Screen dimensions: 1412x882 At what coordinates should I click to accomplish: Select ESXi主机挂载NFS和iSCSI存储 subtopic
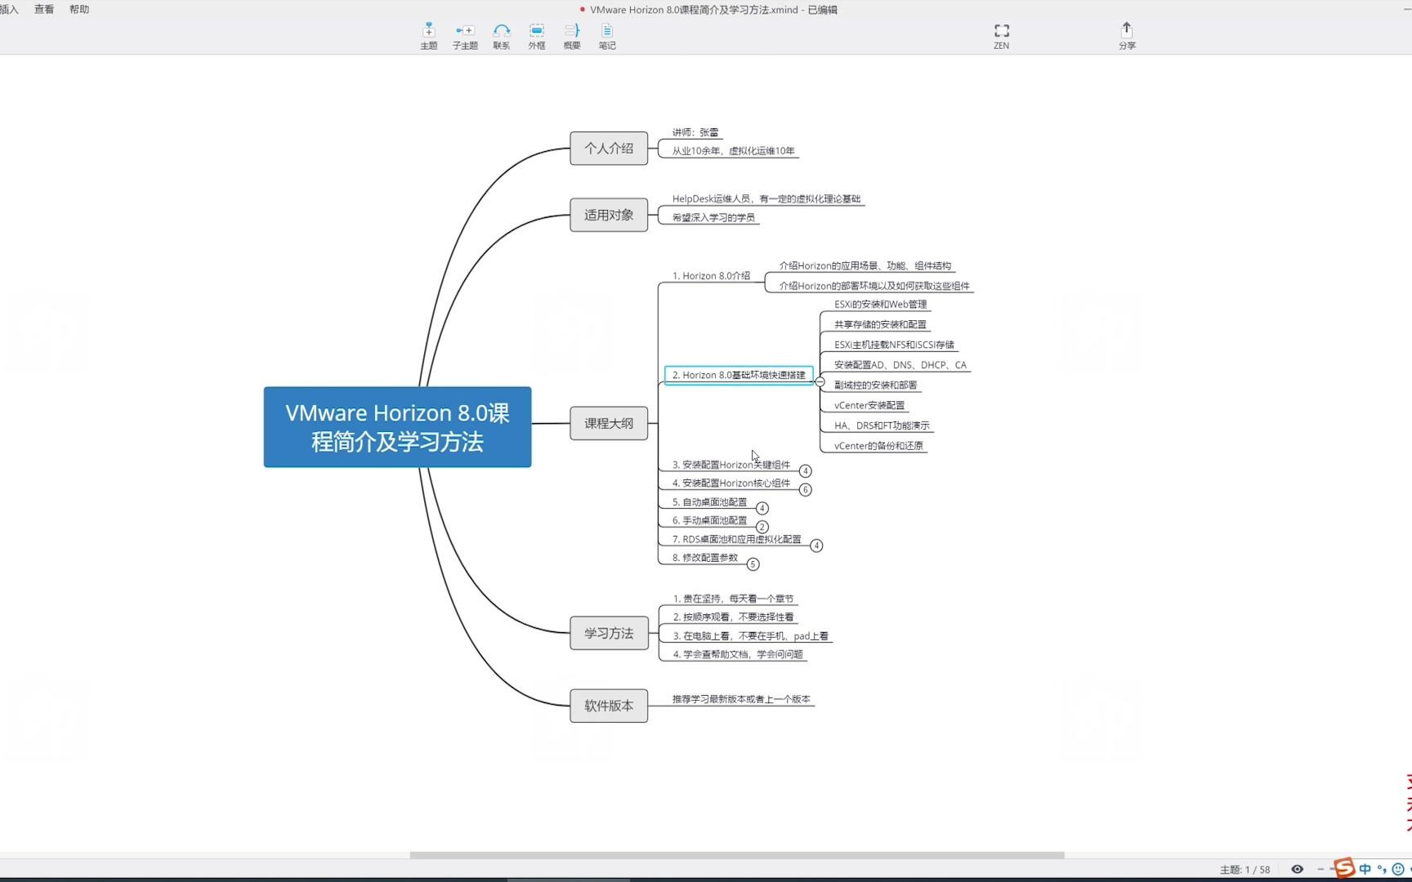coord(894,345)
